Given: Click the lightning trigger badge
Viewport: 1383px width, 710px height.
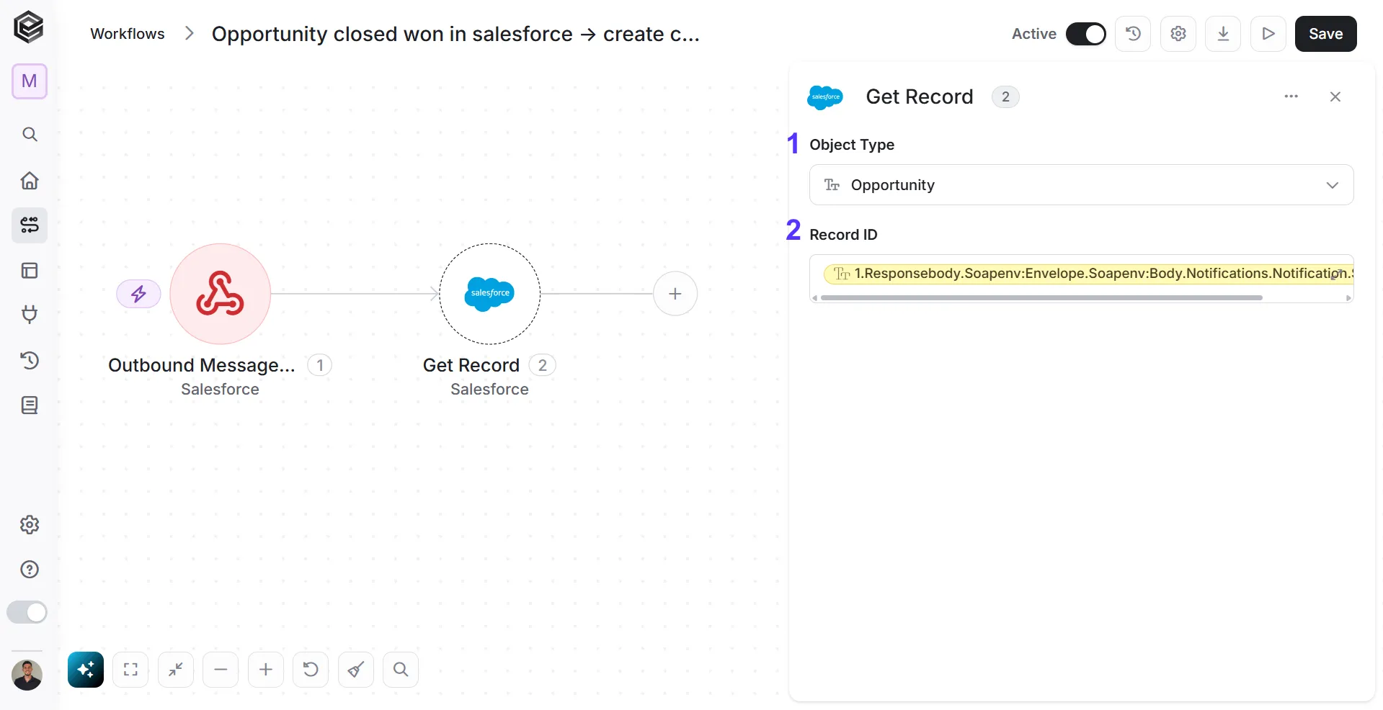Looking at the screenshot, I should point(139,294).
